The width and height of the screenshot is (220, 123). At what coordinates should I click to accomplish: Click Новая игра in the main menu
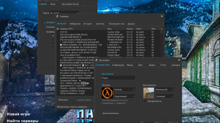[18, 114]
